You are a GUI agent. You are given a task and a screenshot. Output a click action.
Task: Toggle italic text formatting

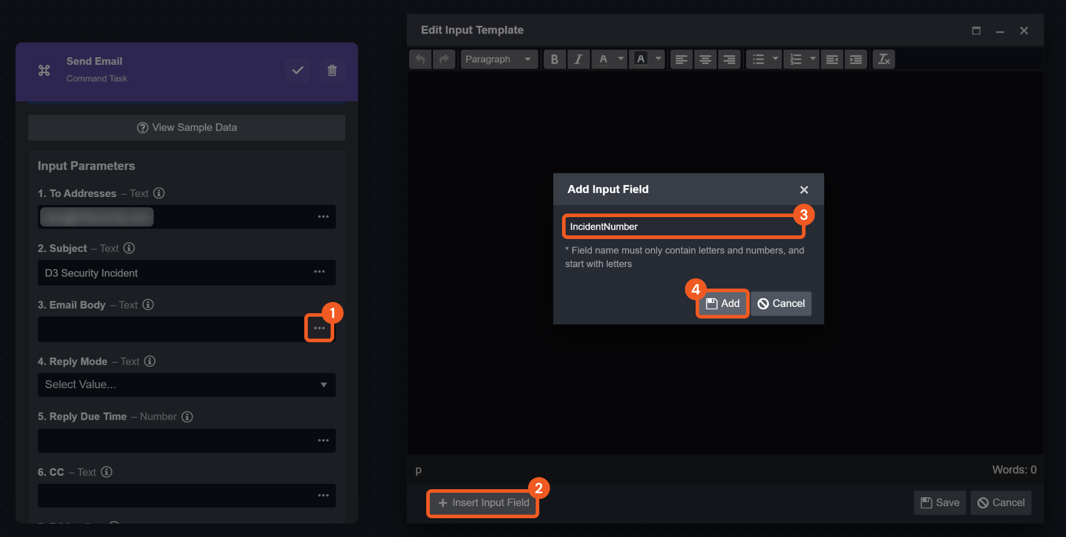(578, 59)
